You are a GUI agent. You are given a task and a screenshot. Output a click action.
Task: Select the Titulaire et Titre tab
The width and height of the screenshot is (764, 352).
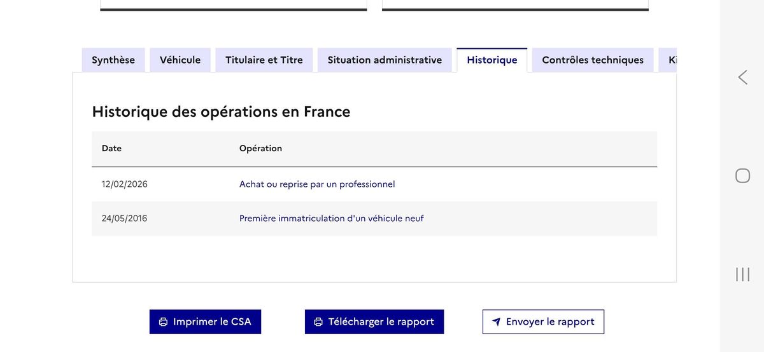264,60
